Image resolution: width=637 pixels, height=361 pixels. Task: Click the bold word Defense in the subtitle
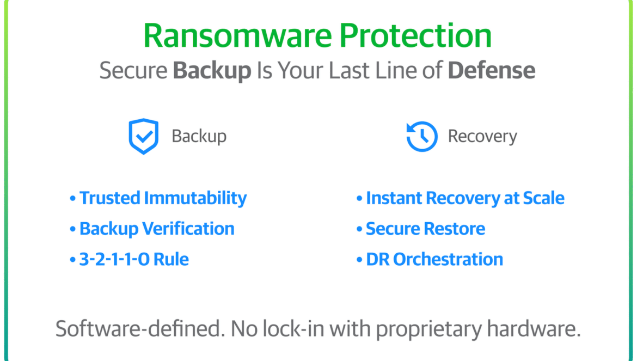[x=492, y=70]
